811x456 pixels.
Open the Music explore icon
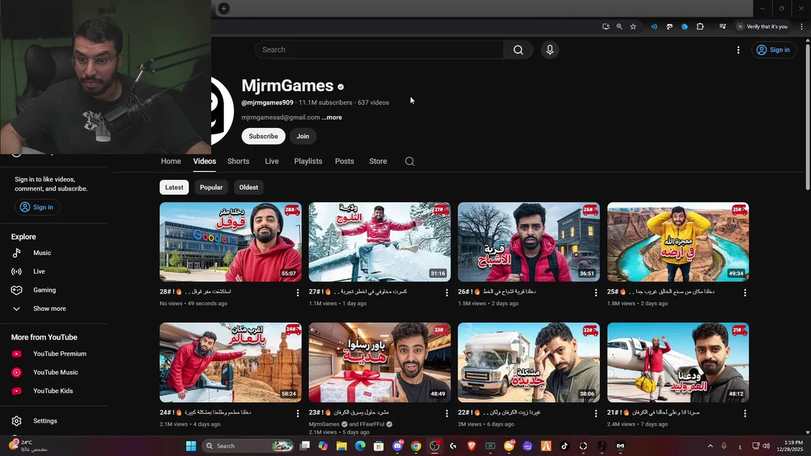coord(17,253)
